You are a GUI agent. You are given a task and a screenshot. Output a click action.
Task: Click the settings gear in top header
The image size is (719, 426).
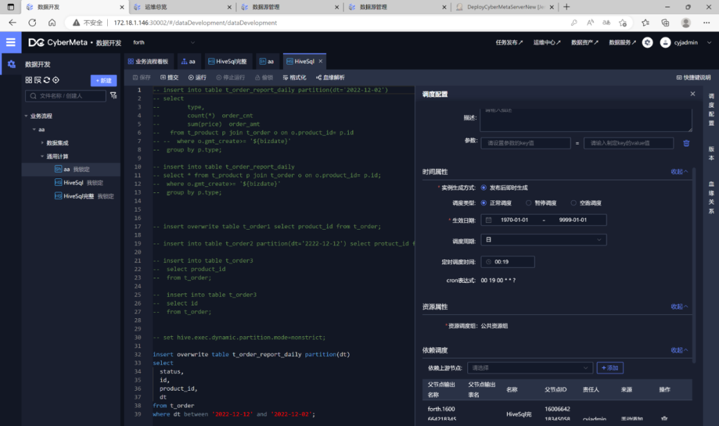[647, 43]
